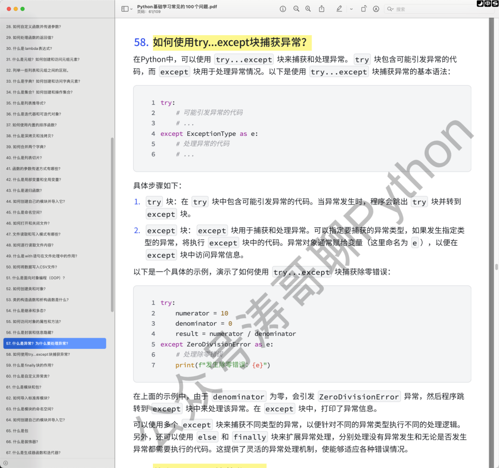Viewport: 499px width, 468px height.
Task: Open outline item 59 finally块的作用
Action: click(x=30, y=365)
